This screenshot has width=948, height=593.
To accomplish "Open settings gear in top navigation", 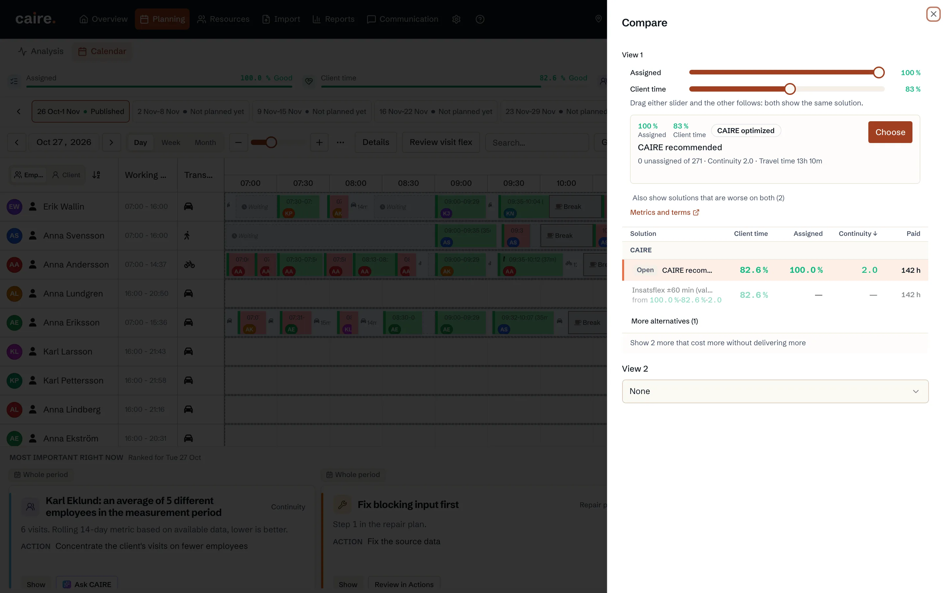I will click(x=456, y=19).
